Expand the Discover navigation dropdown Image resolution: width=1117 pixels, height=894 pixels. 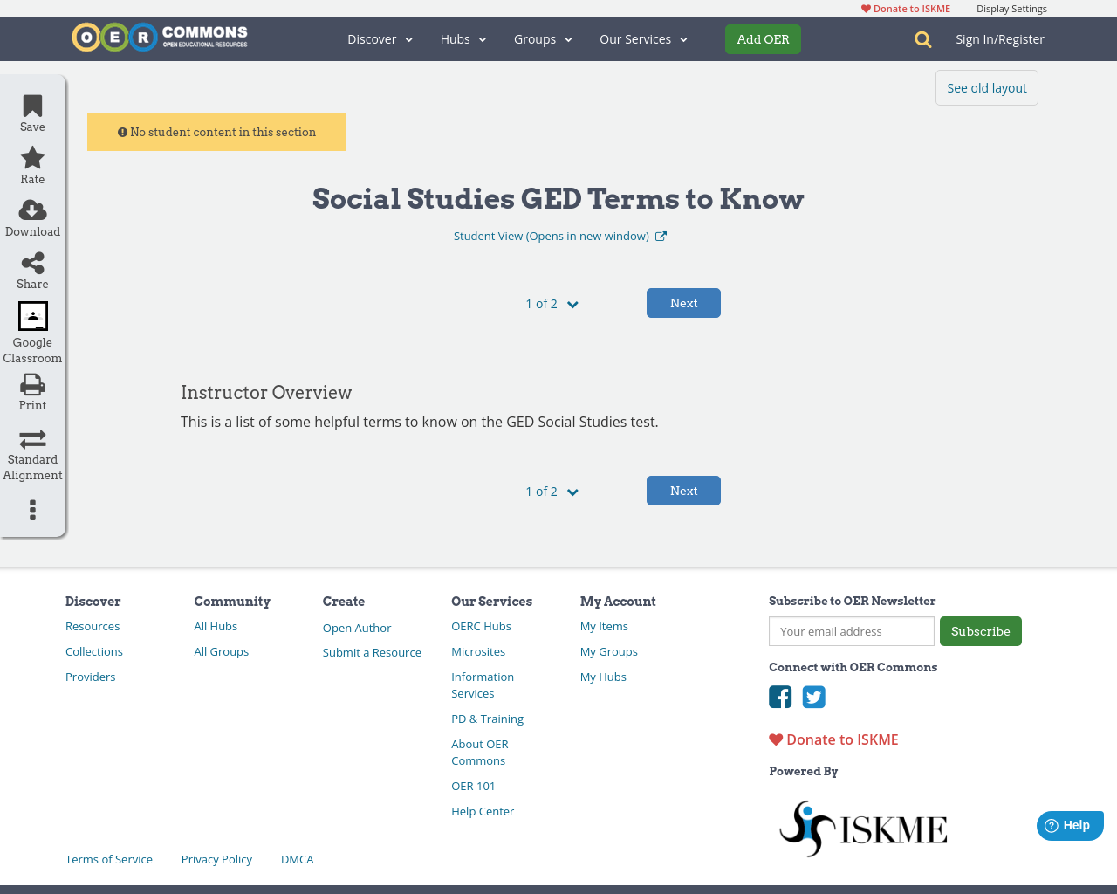[380, 39]
